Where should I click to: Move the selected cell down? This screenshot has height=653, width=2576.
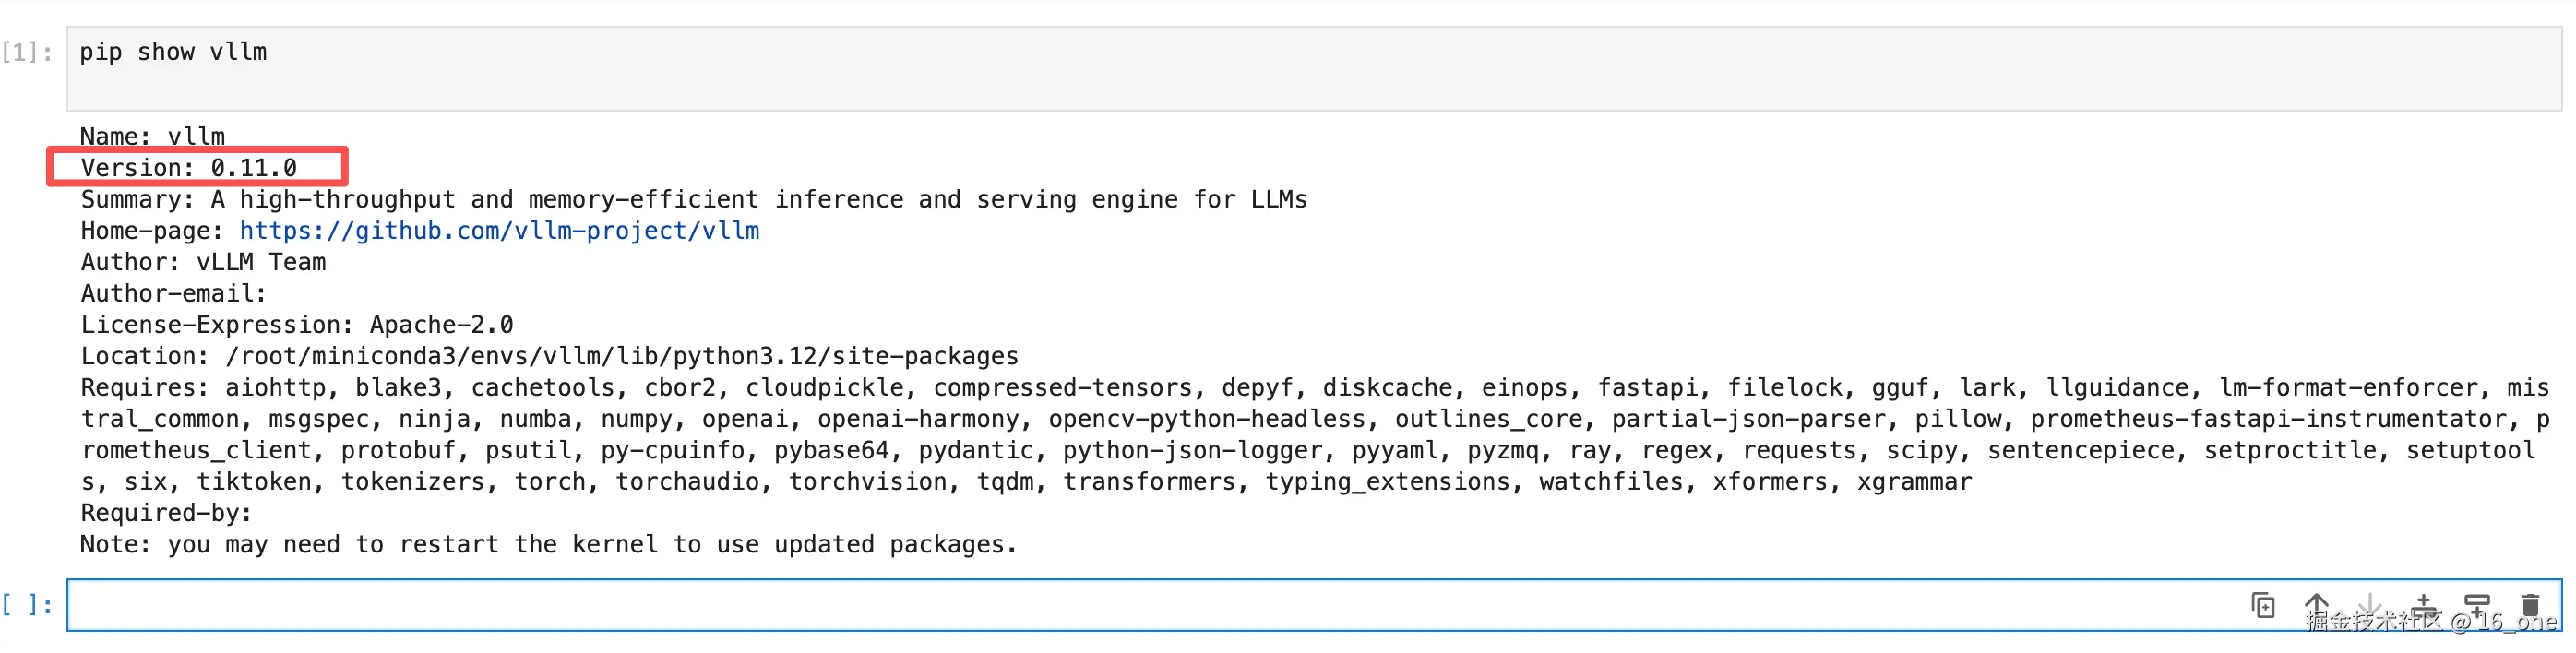pyautogui.click(x=2369, y=605)
